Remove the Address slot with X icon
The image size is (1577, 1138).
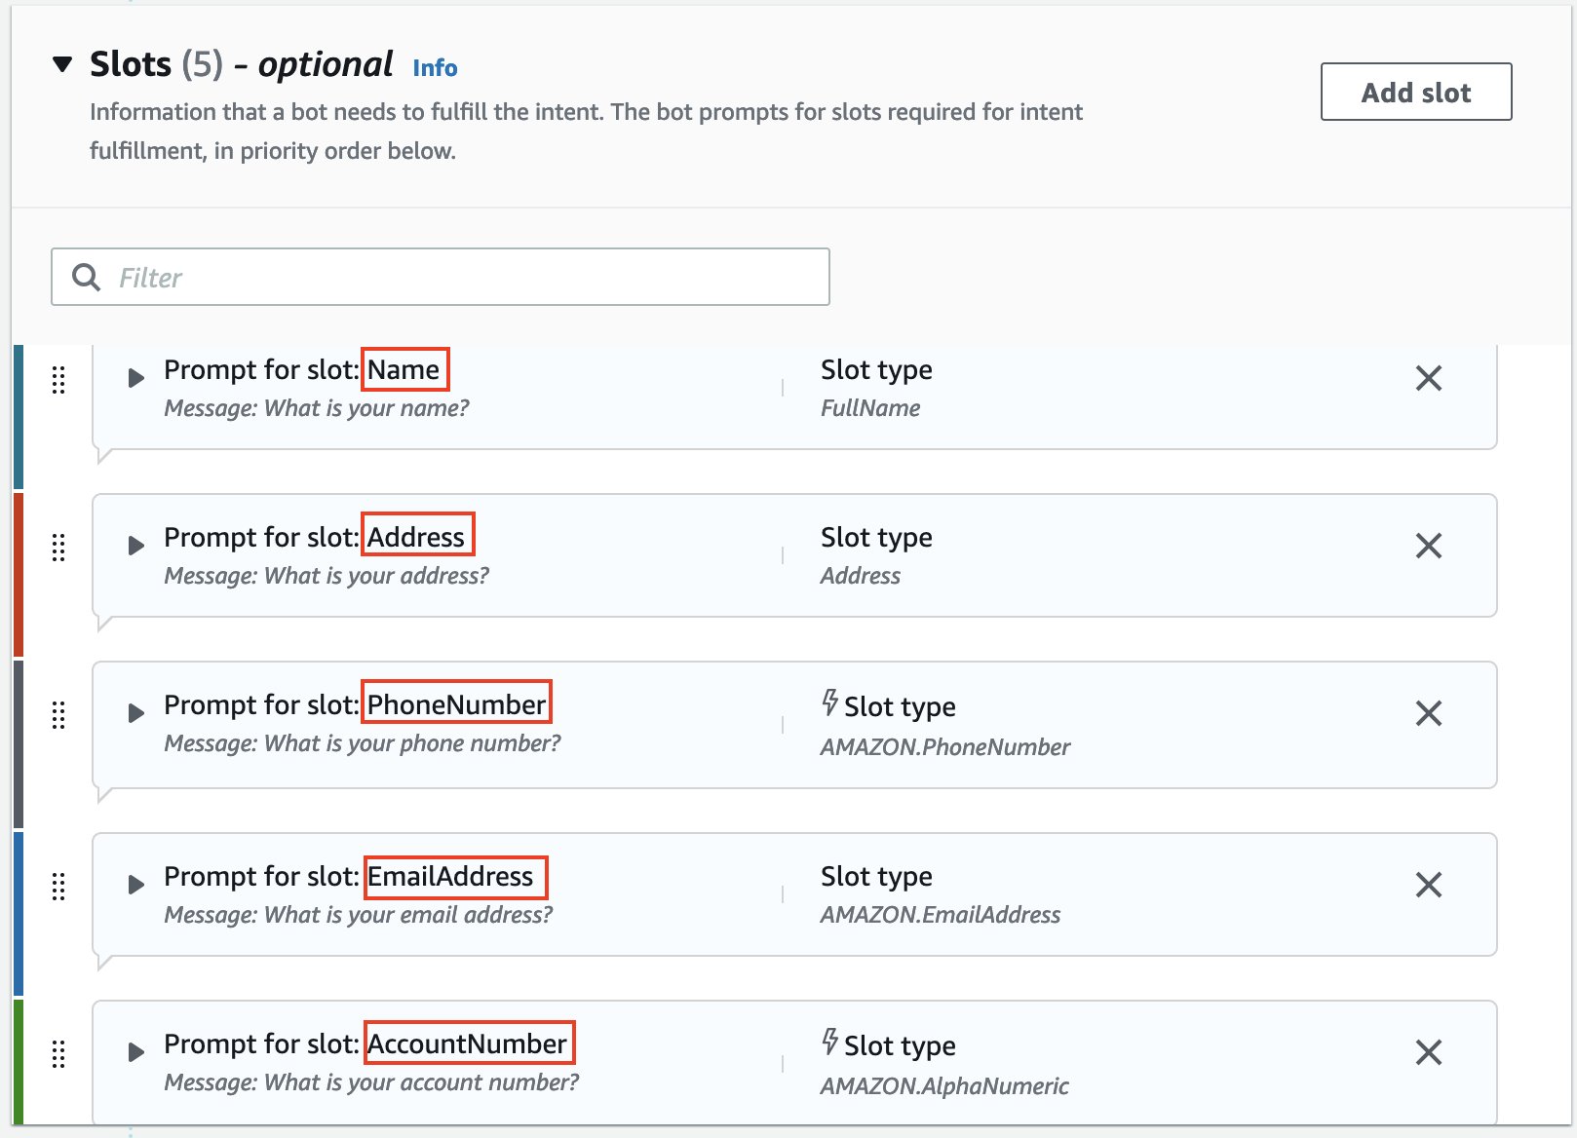pyautogui.click(x=1428, y=546)
